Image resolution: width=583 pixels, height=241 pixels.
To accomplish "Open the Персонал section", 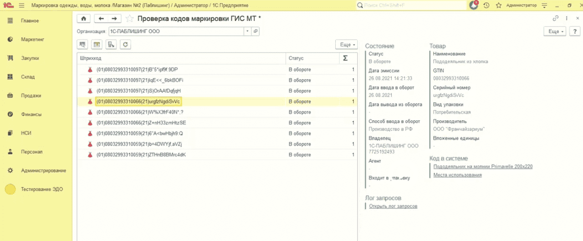I will tap(31, 152).
